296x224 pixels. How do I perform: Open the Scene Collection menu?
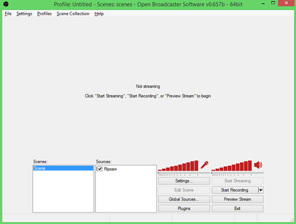click(73, 14)
